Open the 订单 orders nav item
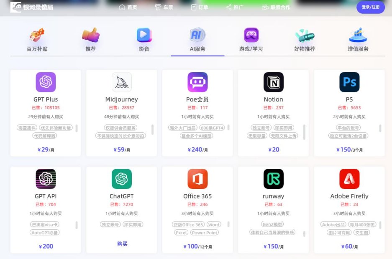392x259 pixels. 200,7
